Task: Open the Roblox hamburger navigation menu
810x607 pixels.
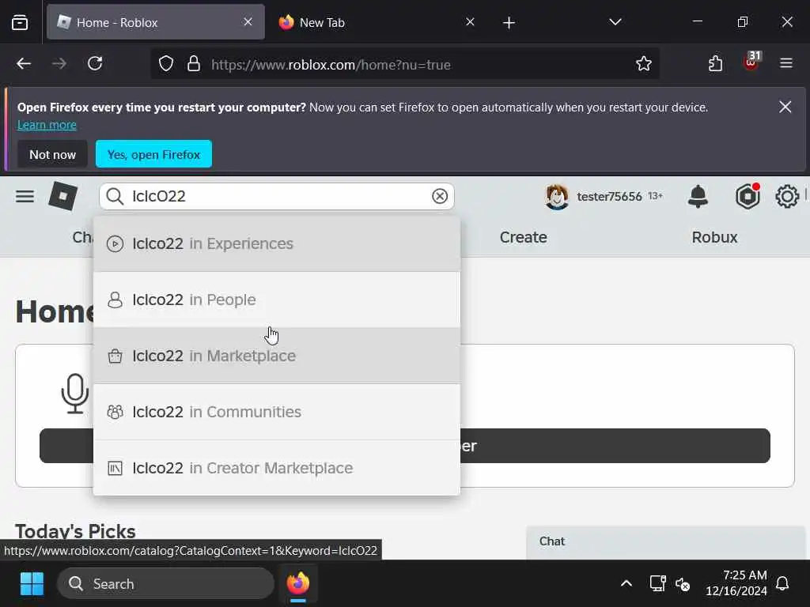Action: pos(25,197)
